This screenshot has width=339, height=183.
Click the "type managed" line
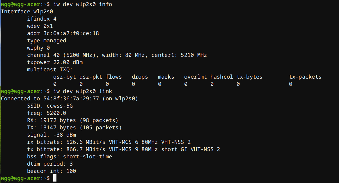pyautogui.click(x=47, y=41)
